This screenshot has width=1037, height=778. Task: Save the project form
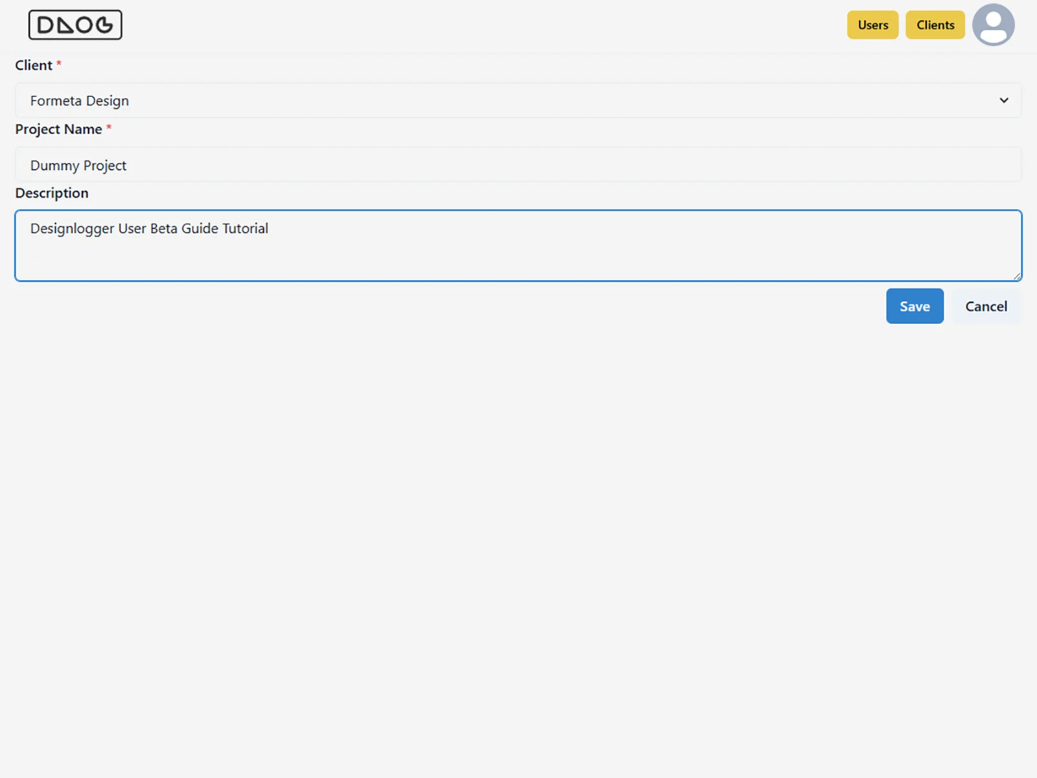point(915,307)
